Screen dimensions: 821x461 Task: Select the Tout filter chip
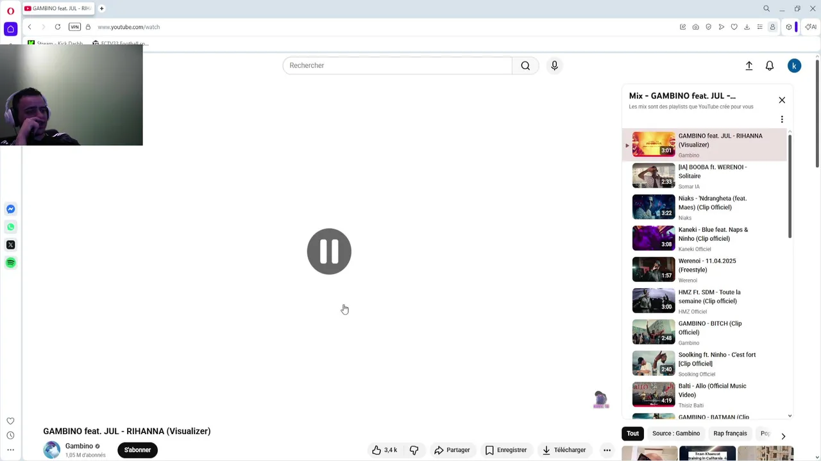[633, 433]
